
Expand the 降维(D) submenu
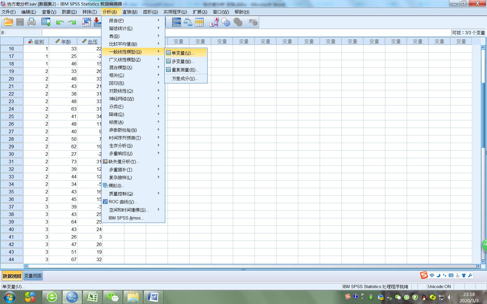pyautogui.click(x=133, y=114)
